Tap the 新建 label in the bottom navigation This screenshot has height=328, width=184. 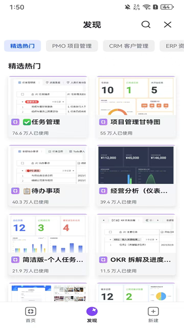point(153,320)
